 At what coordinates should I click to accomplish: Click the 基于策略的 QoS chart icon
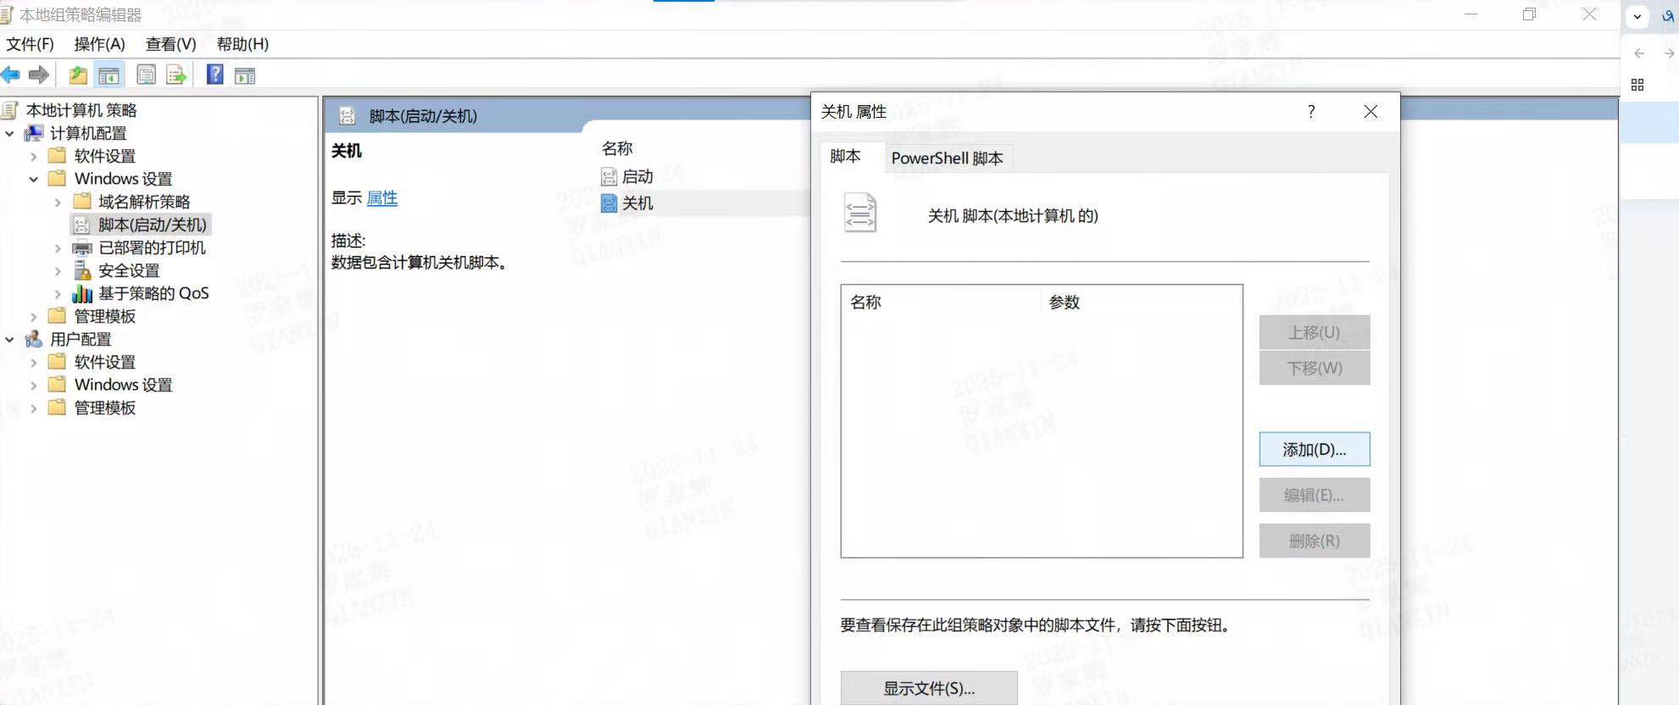tap(82, 293)
